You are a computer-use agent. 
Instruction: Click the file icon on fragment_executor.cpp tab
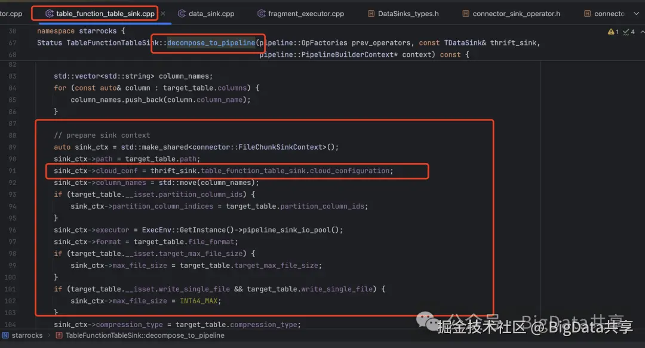(261, 14)
